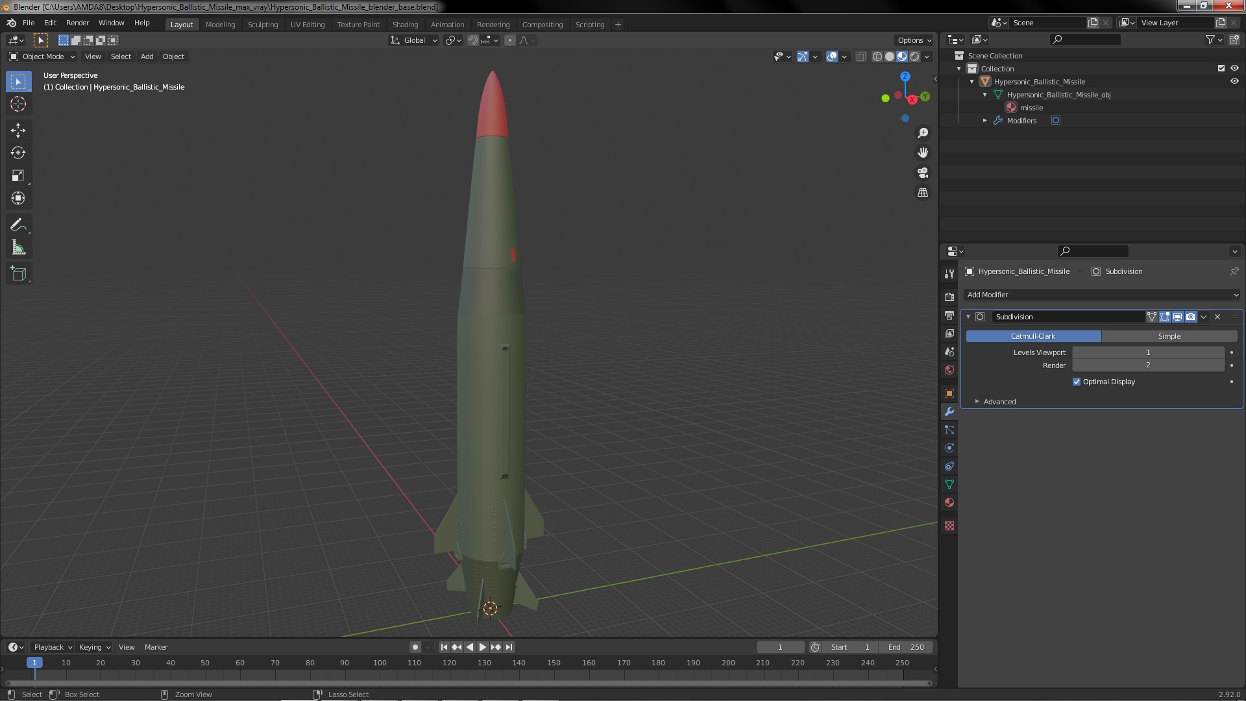
Task: Switch to the Shading workspace tab
Action: tap(405, 25)
